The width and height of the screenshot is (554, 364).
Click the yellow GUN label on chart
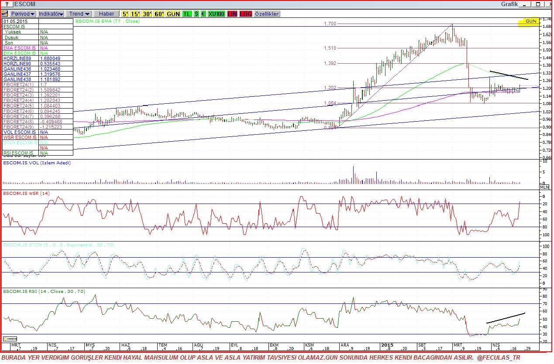[x=530, y=21]
